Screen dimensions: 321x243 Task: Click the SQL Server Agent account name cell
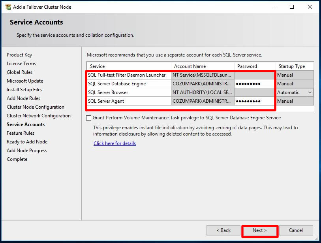tap(202, 101)
